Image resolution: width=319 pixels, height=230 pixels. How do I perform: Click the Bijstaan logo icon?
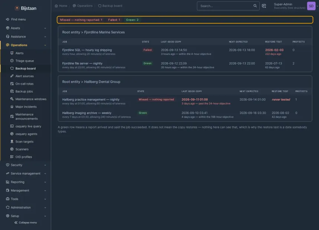[17, 8]
